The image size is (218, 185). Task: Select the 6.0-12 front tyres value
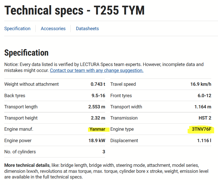(204, 96)
